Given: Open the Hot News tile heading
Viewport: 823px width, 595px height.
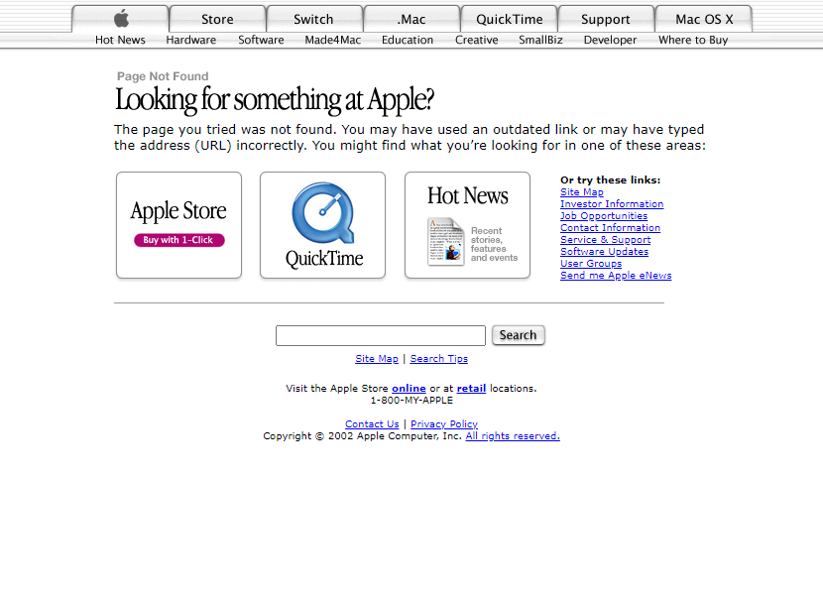Looking at the screenshot, I should [x=468, y=196].
